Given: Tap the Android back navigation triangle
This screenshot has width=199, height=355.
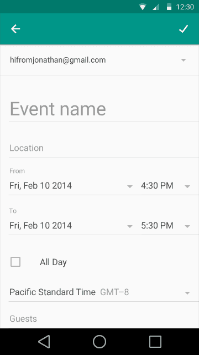Looking at the screenshot, I should (44, 342).
